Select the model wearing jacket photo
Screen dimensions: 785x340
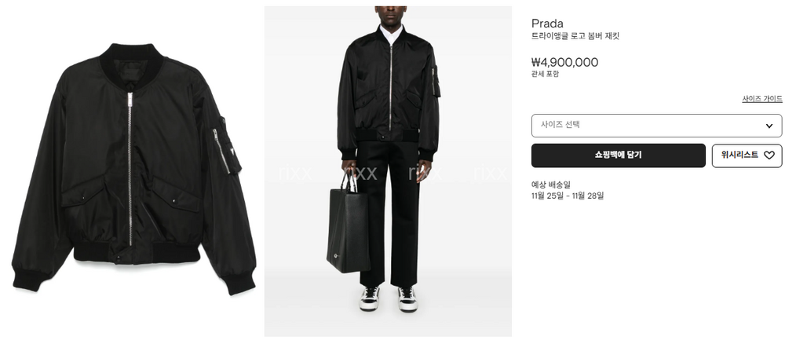click(x=388, y=170)
